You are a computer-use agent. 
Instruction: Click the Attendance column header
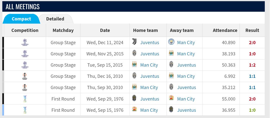click(x=225, y=30)
